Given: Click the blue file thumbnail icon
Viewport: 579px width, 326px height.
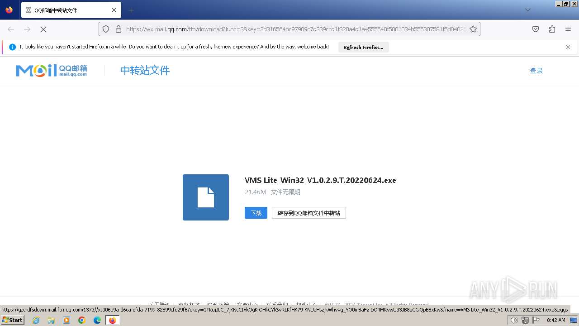Looking at the screenshot, I should pos(206,197).
